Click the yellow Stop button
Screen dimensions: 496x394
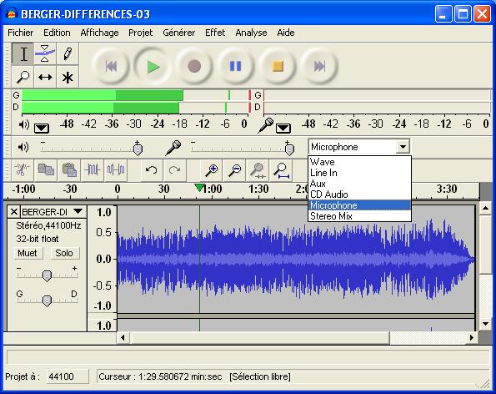point(278,67)
